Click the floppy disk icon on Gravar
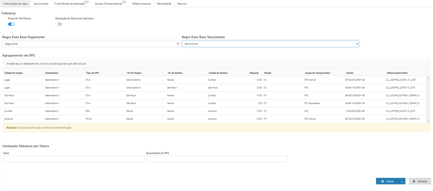This screenshot has height=191, width=433. [x=382, y=181]
